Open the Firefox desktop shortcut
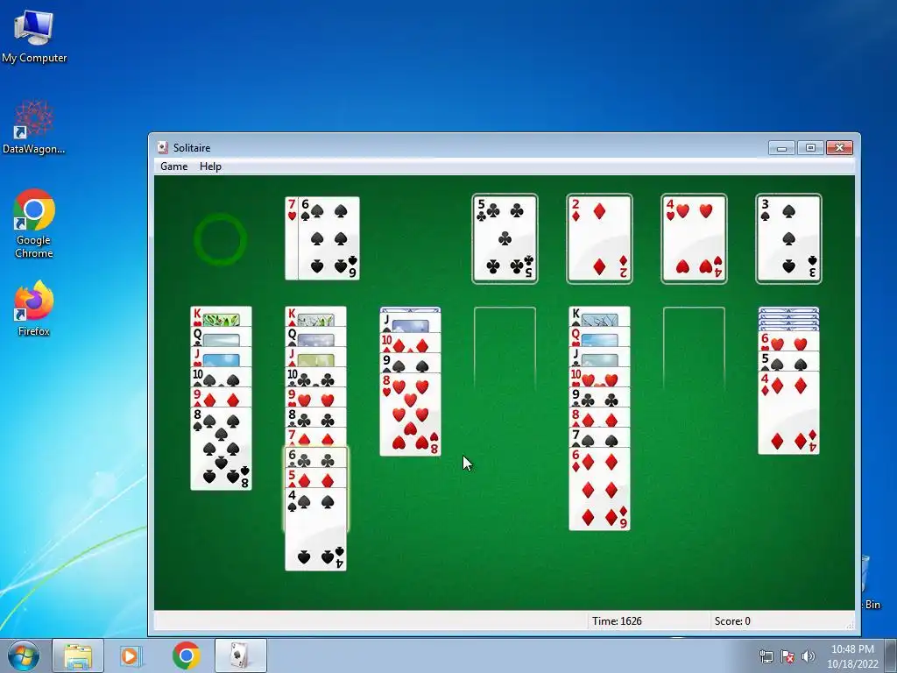This screenshot has height=673, width=897. pos(34,308)
